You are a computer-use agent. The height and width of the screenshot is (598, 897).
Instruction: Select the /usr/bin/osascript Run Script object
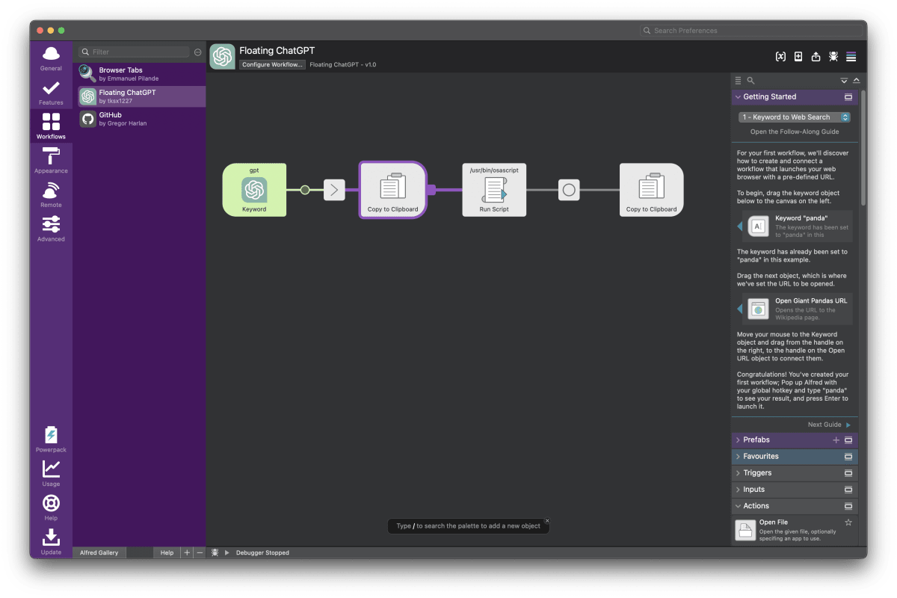point(494,190)
